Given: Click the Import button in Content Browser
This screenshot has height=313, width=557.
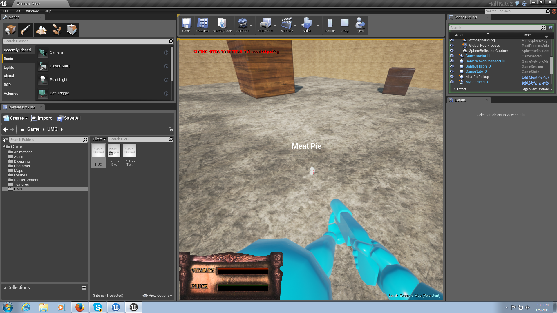Looking at the screenshot, I should coord(41,118).
